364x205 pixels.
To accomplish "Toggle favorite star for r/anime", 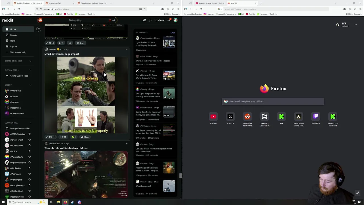I will (29, 151).
